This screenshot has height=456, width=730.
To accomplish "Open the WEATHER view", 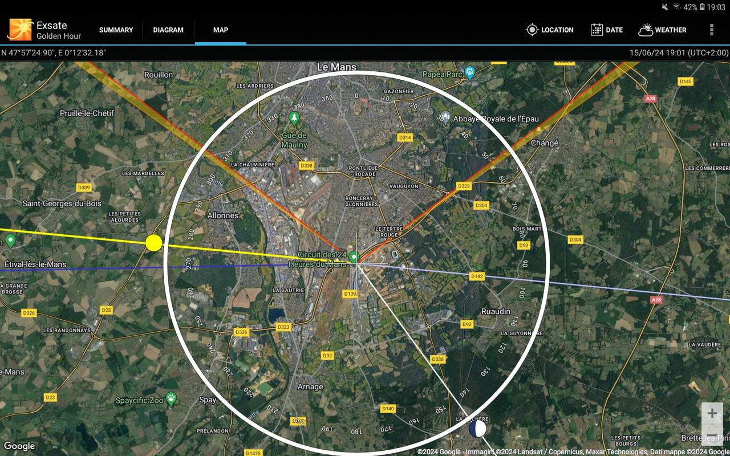I will [662, 30].
